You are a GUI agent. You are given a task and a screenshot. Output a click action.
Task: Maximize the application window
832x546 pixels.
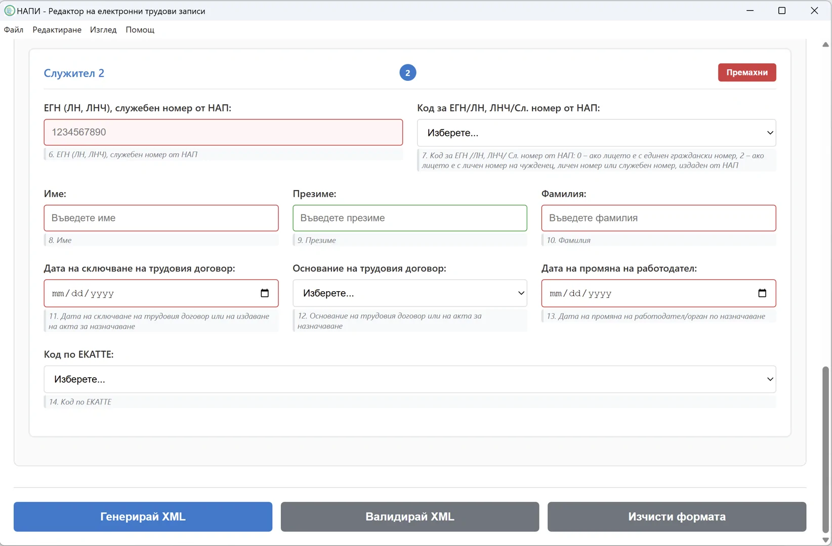click(782, 11)
